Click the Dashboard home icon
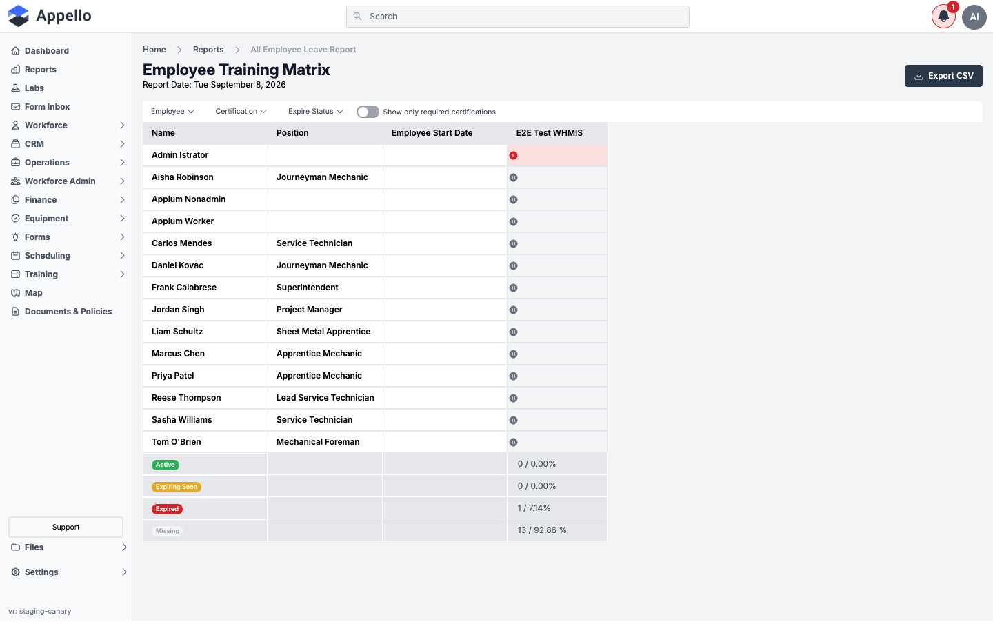Image resolution: width=993 pixels, height=633 pixels. tap(15, 51)
